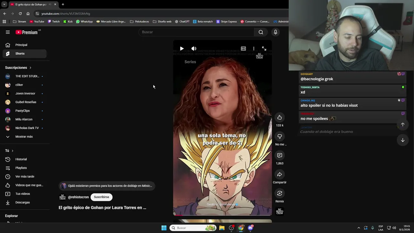
Task: Open @rehistocron channel link
Action: pos(78,197)
